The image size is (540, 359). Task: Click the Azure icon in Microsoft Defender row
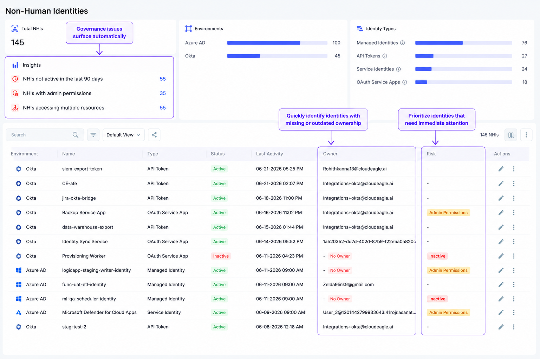(19, 312)
